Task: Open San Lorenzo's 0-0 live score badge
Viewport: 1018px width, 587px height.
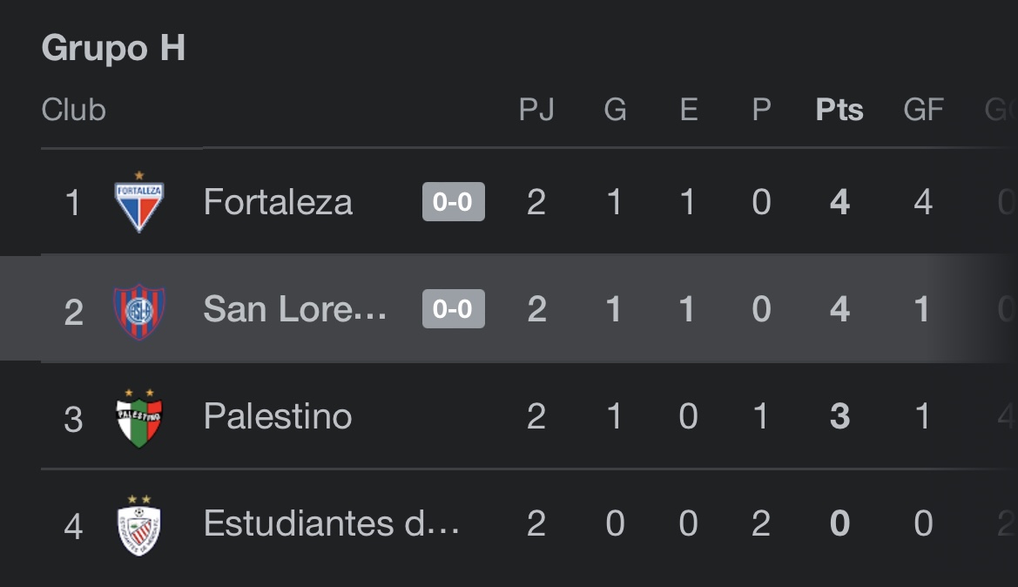Action: coord(453,308)
